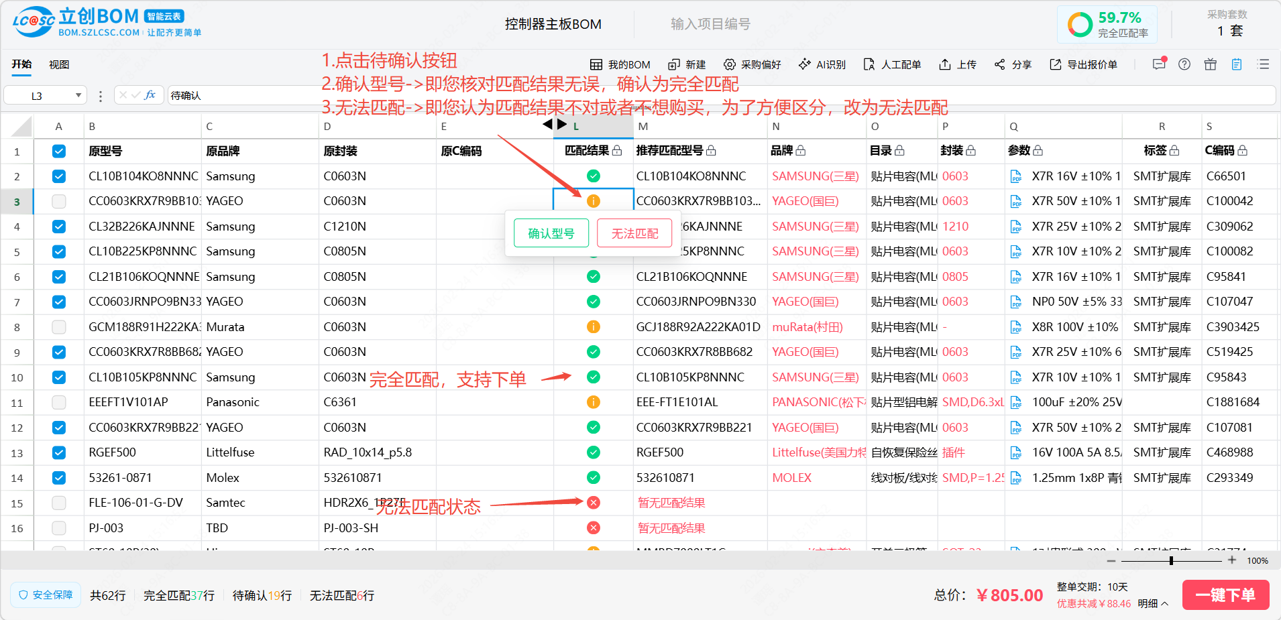
Task: Expand the 明细 price details
Action: point(1153,603)
